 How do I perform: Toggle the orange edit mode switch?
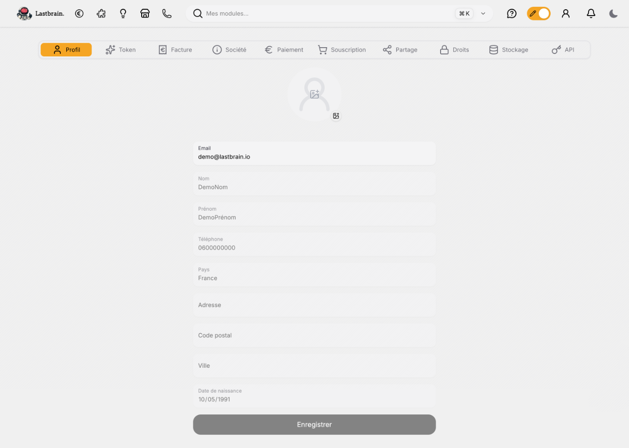click(538, 14)
